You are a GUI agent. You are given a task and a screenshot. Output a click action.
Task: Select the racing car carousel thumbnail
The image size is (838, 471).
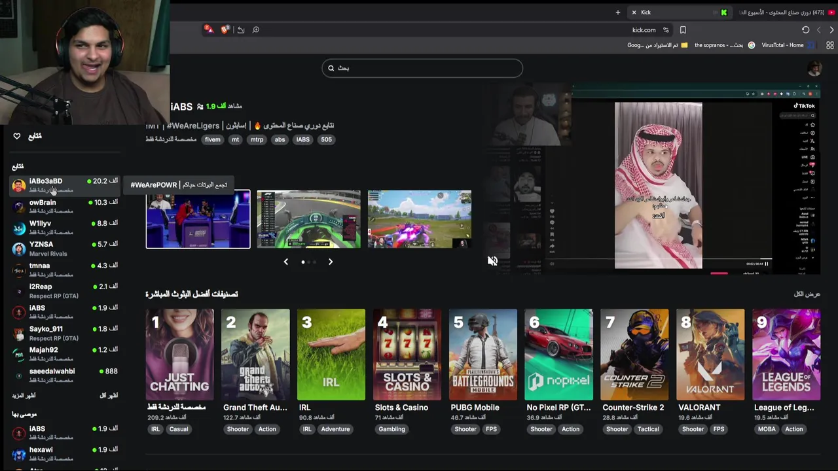pyautogui.click(x=308, y=219)
